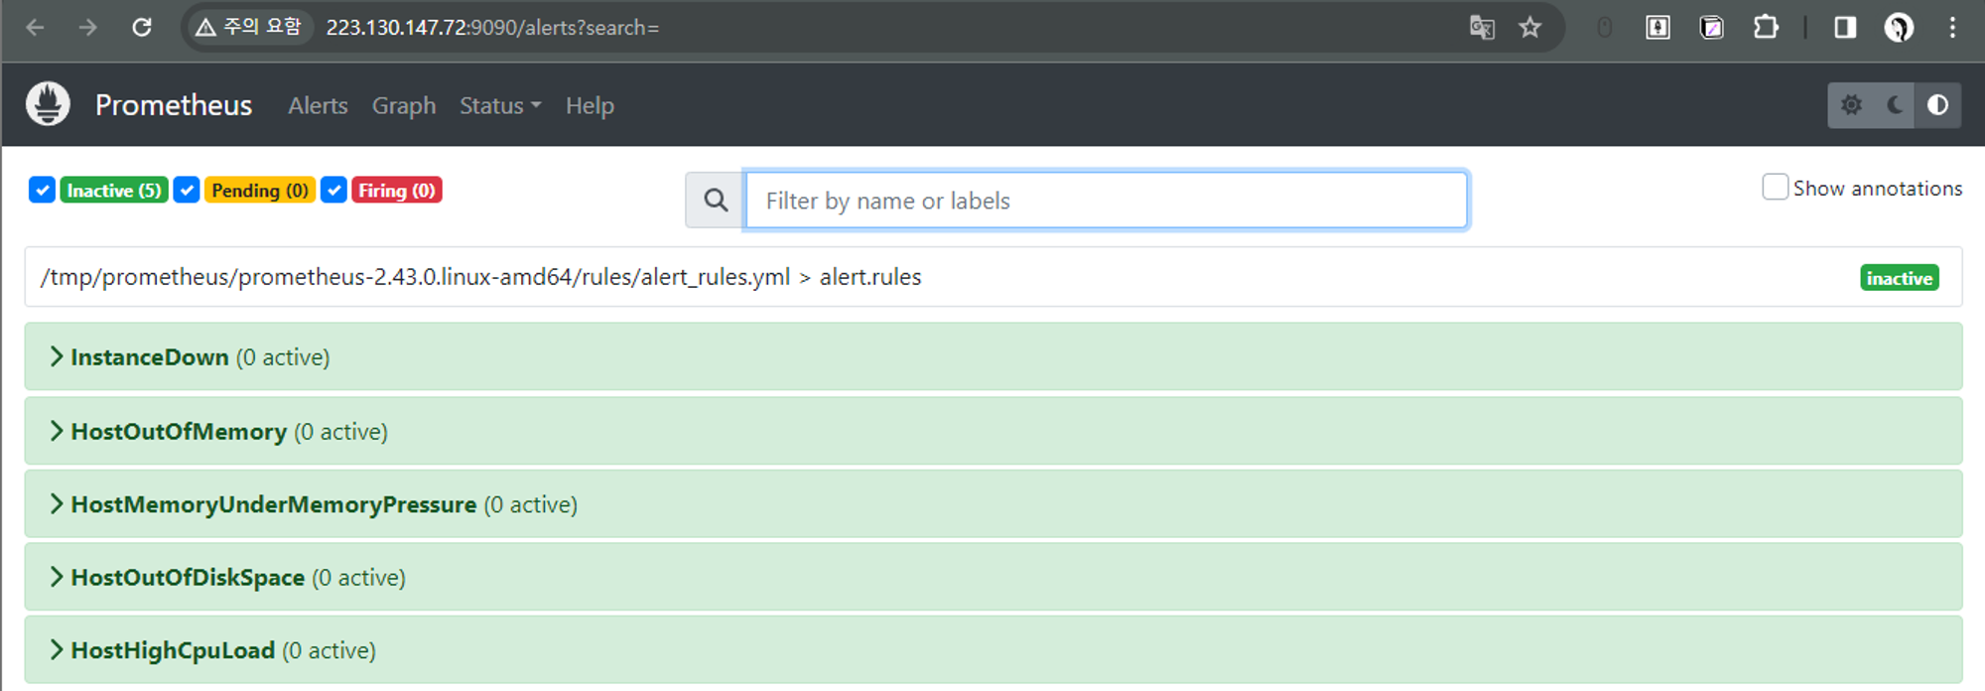Expand the HostMemoryUnderMemoryPressure alert rule
Viewport: 1985px width, 691px height.
(992, 504)
